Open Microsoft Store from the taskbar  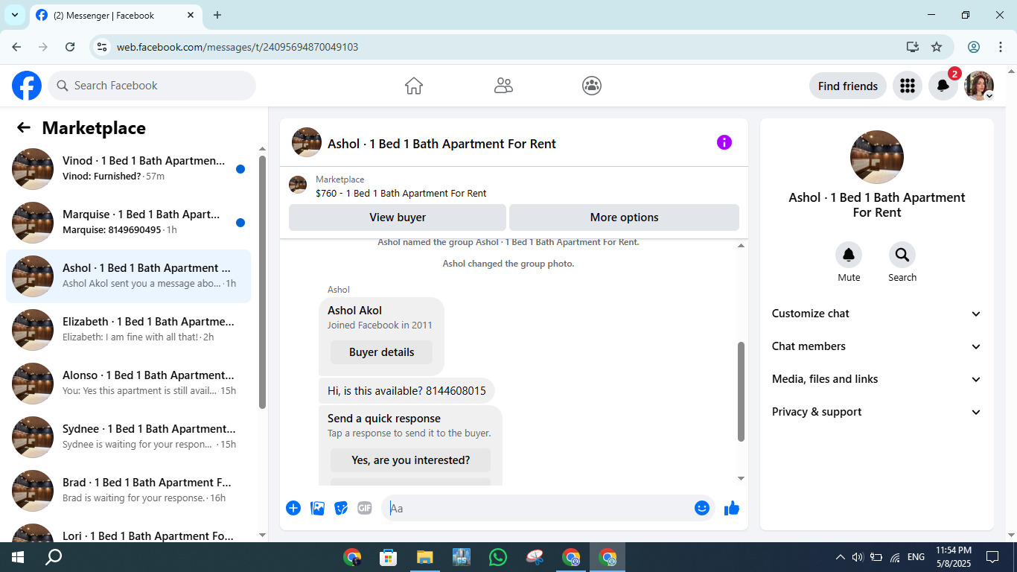[x=388, y=557]
